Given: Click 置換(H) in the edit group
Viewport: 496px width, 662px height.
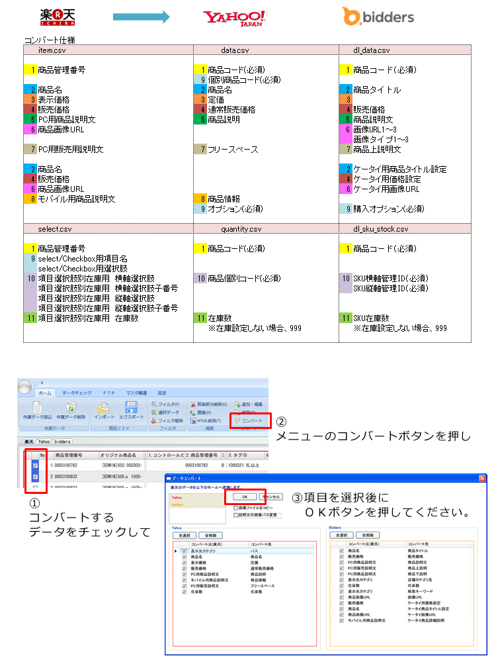Looking at the screenshot, I should [x=201, y=412].
